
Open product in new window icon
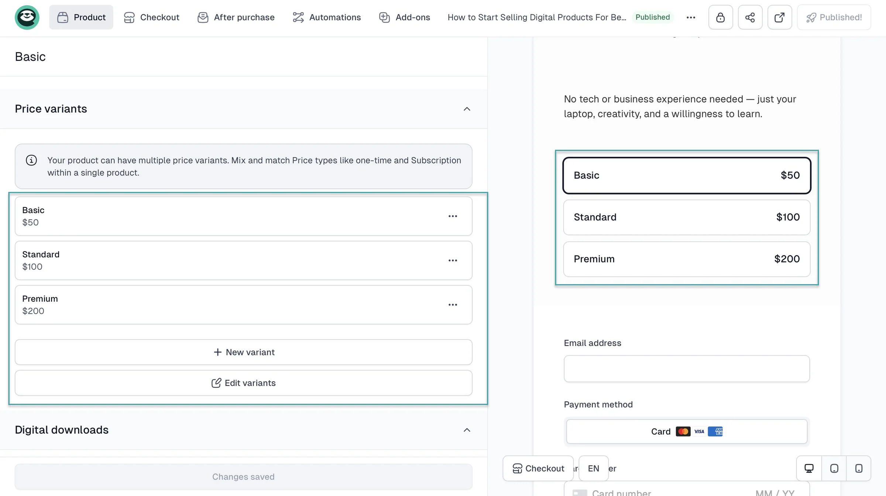[779, 17]
